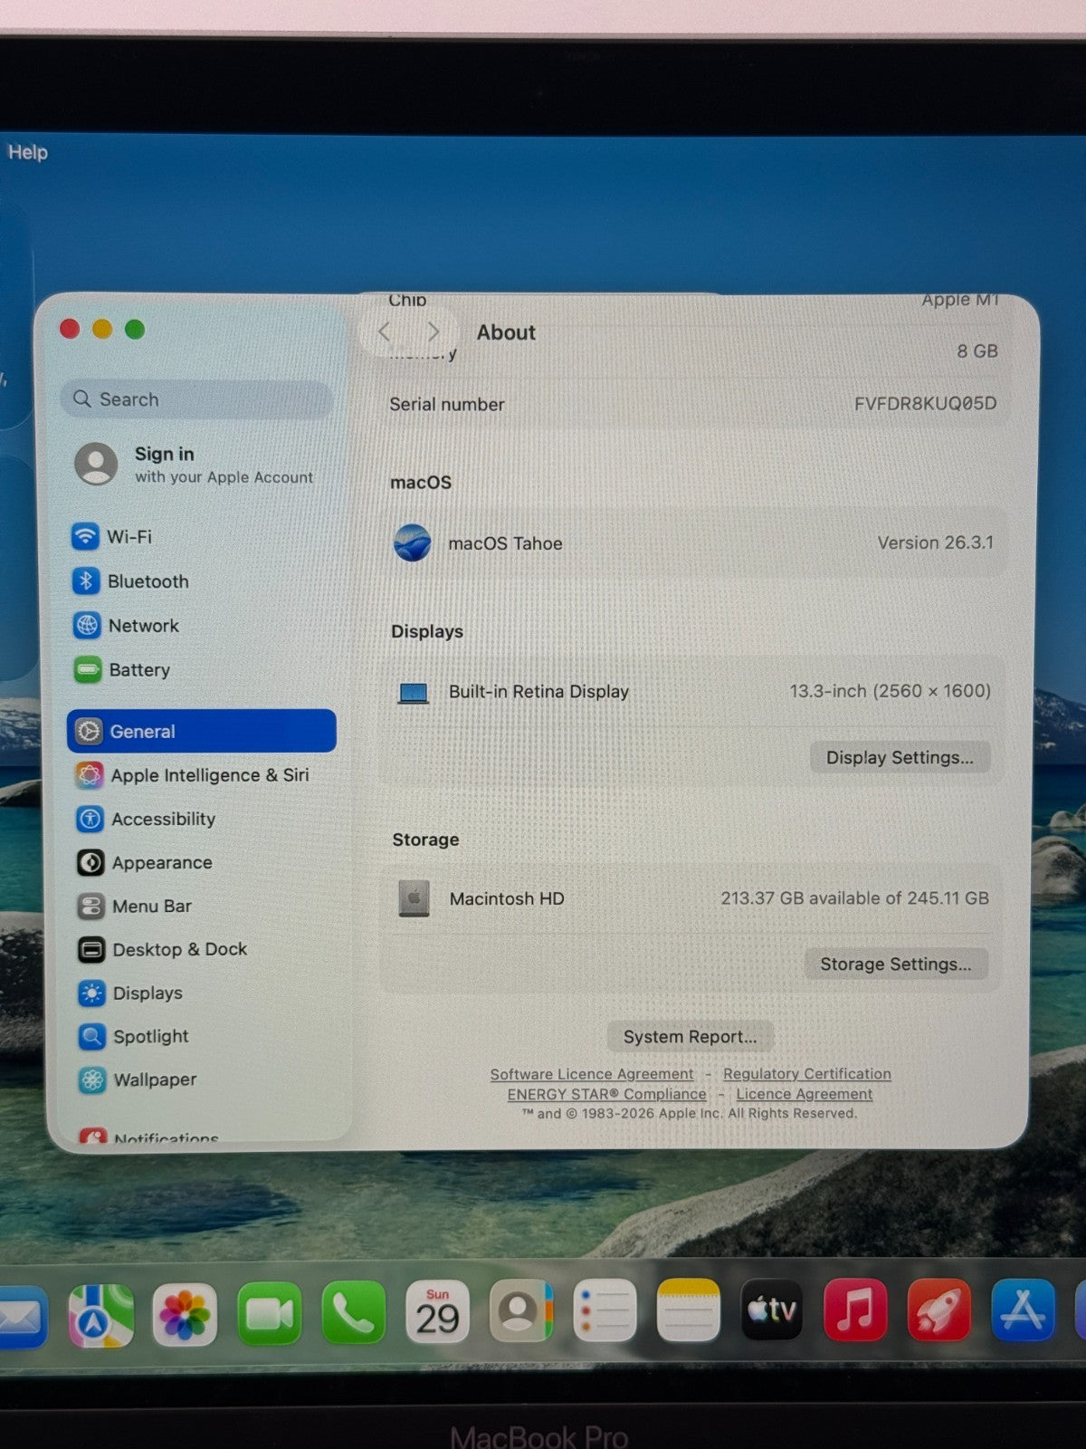
Task: Open Calendar showing Sun 29
Action: [437, 1311]
